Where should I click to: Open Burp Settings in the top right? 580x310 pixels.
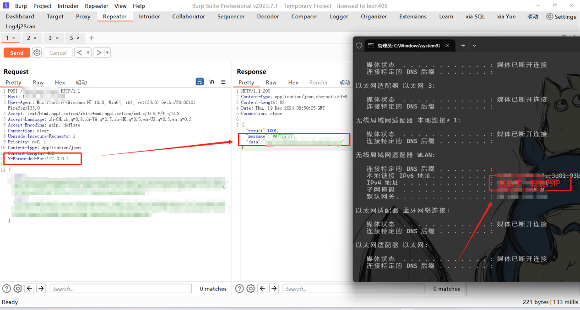(561, 16)
